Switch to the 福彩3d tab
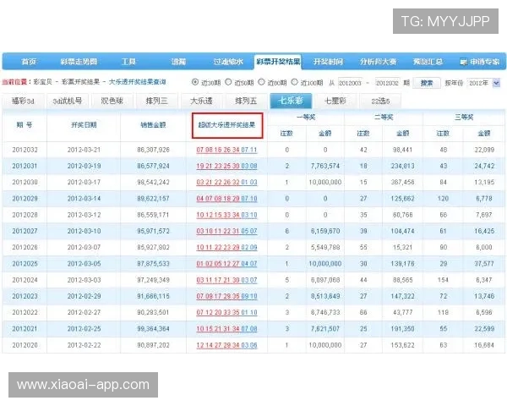Image resolution: width=507 pixels, height=406 pixels. (23, 101)
